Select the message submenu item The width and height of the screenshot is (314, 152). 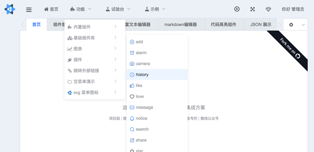pos(157,107)
